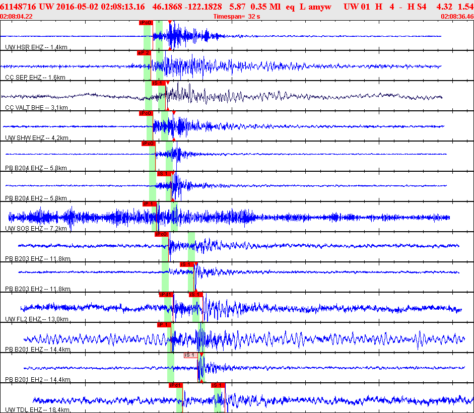
Task: Click the iS 1 pick flag on UW FL2 trace
Action: 195,295
